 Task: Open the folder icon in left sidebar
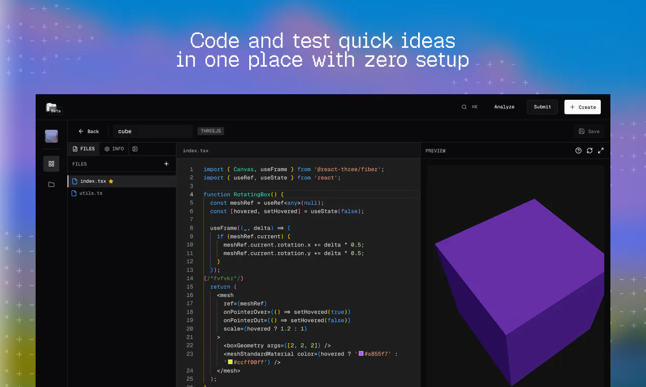[51, 184]
